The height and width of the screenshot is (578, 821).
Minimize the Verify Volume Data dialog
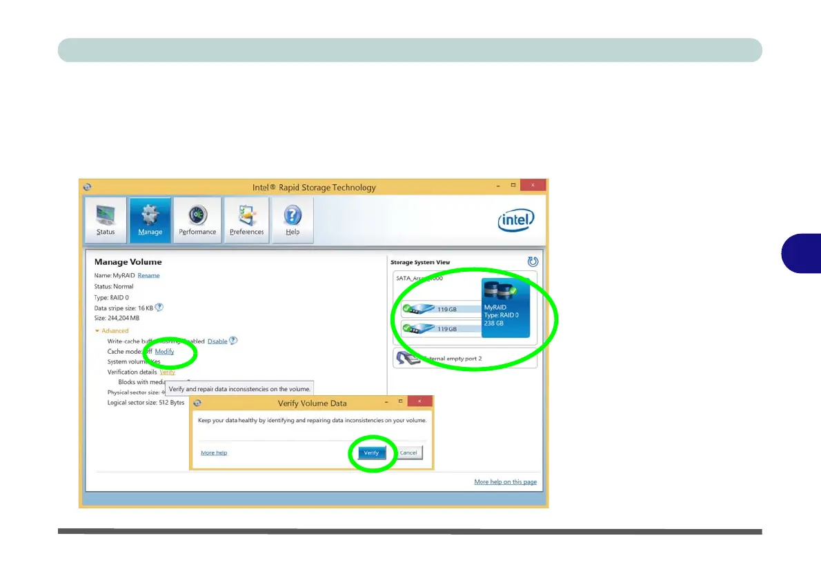click(x=386, y=402)
